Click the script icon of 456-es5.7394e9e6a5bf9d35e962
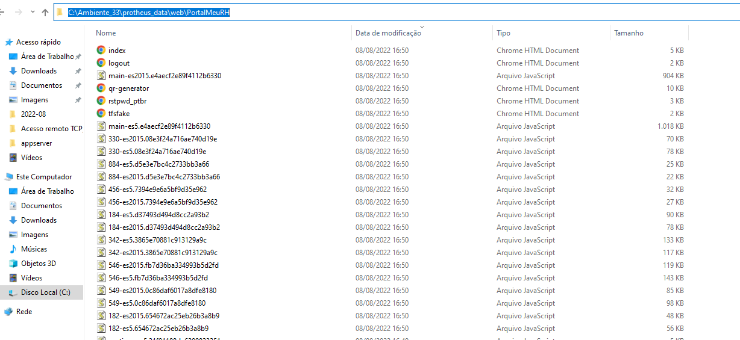The image size is (740, 340). click(102, 190)
